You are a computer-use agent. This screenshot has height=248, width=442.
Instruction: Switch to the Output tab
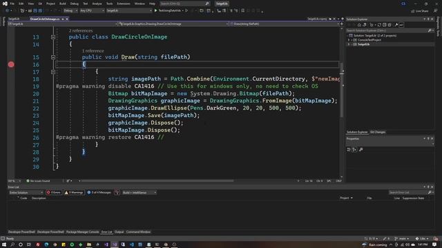119,232
